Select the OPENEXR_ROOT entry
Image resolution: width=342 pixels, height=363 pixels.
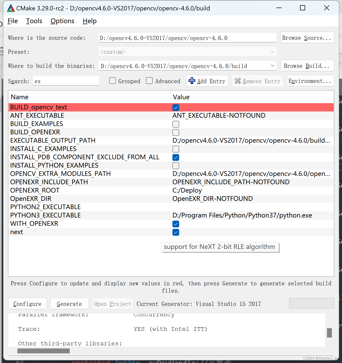(35, 190)
